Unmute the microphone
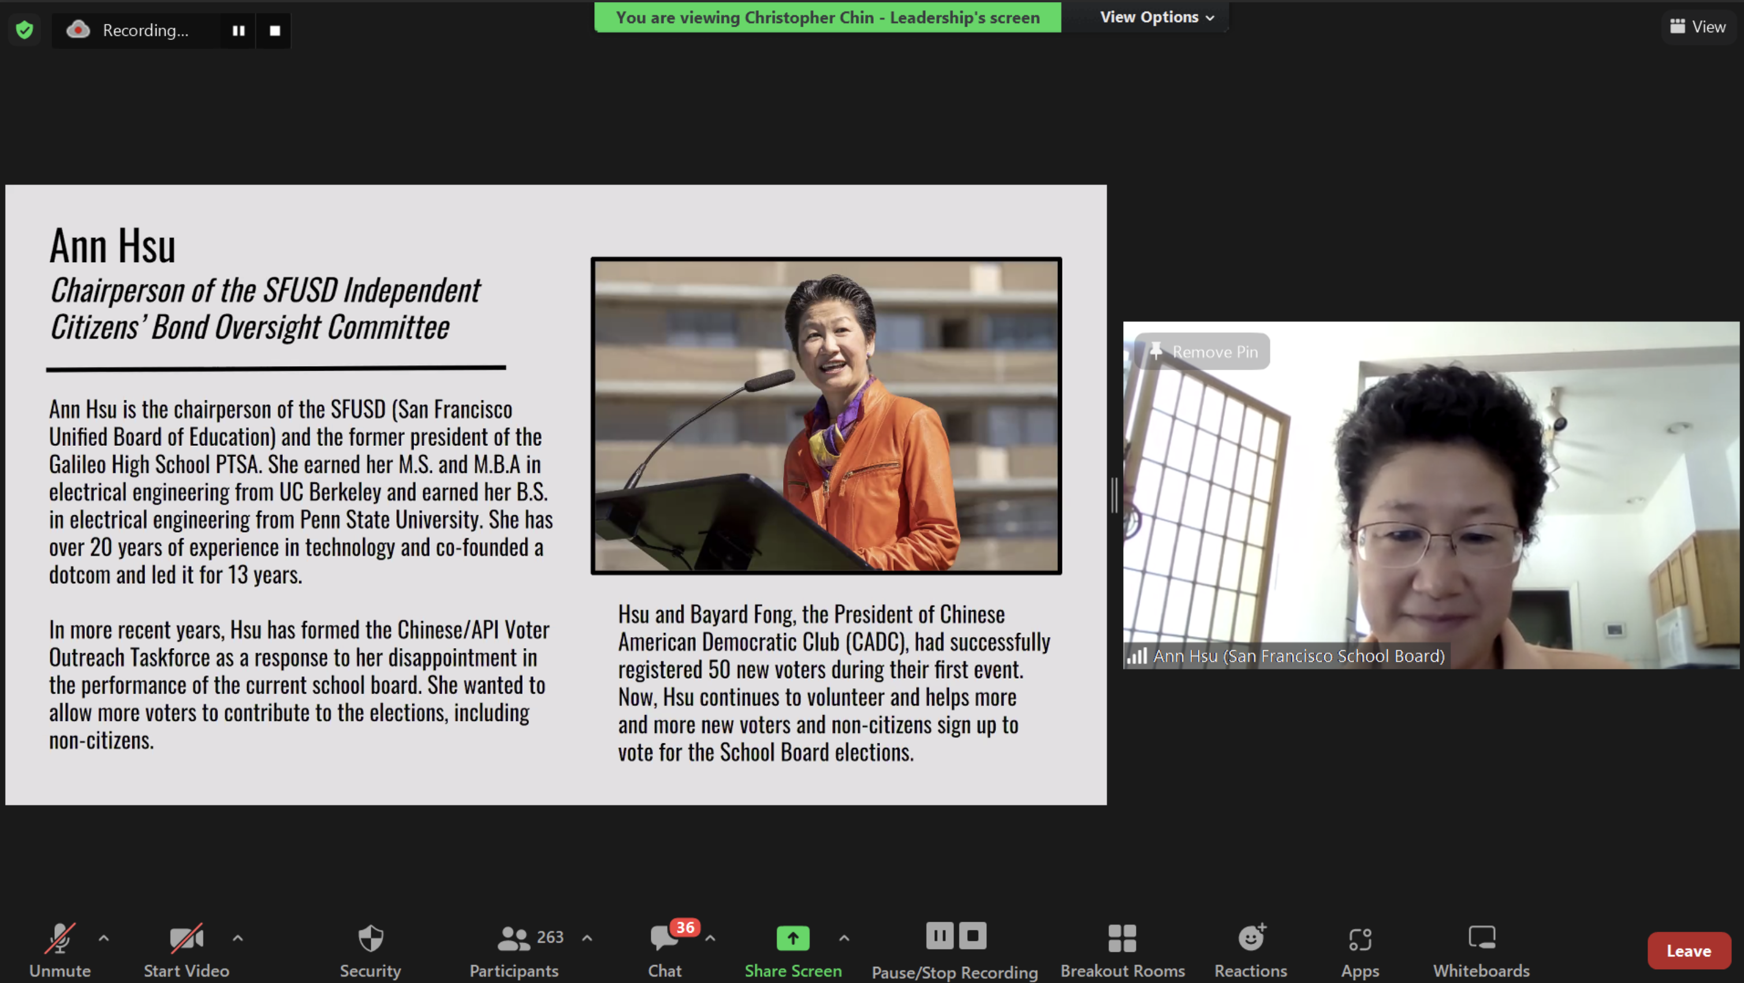1744x983 pixels. tap(59, 950)
